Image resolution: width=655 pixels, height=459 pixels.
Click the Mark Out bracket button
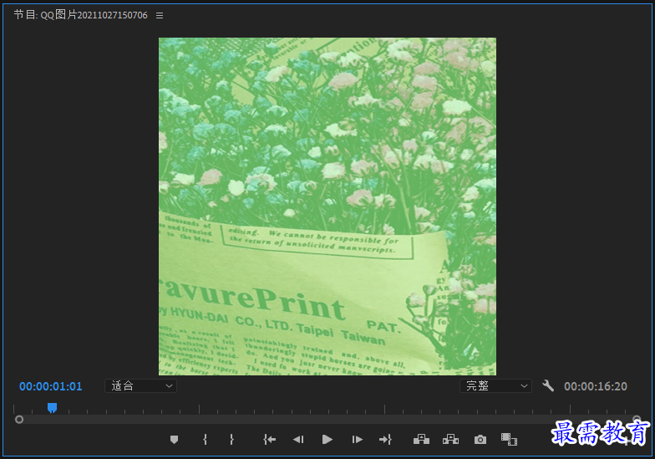(232, 440)
